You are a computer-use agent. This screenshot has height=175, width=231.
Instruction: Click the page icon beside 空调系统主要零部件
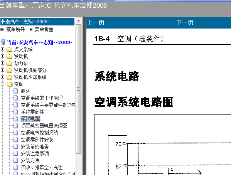15,105
